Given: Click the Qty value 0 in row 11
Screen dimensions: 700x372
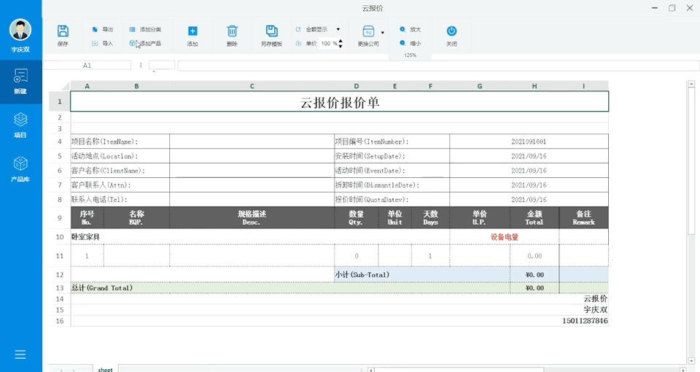Looking at the screenshot, I should coord(357,256).
